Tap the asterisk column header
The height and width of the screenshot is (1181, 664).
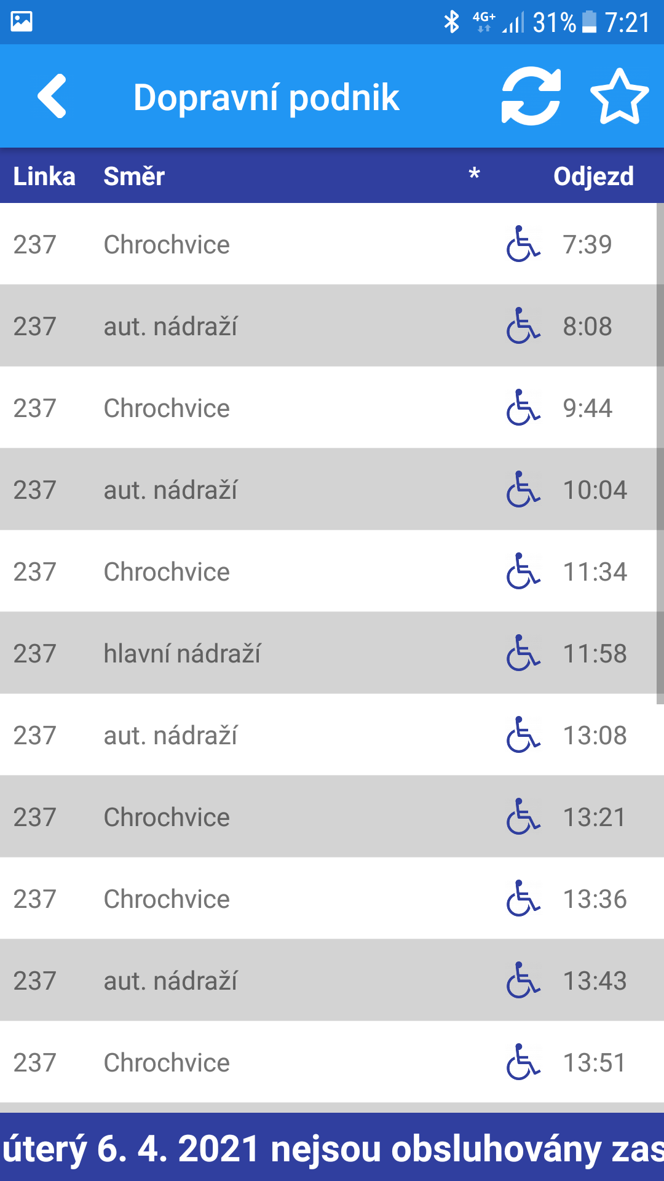474,175
